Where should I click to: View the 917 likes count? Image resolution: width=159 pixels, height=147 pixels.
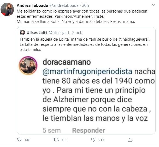point(101,140)
